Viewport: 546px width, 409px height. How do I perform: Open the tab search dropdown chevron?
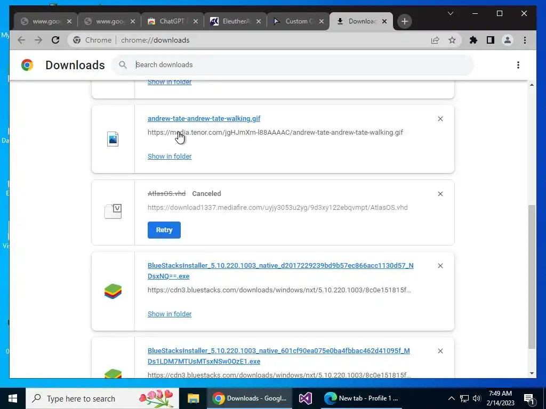(x=450, y=13)
